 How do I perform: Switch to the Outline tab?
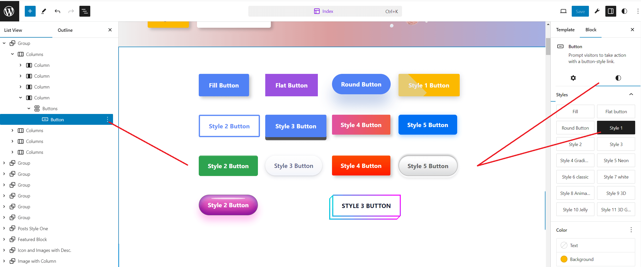point(65,30)
